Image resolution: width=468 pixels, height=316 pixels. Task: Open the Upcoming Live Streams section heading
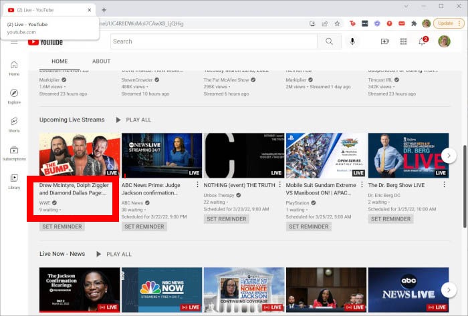pyautogui.click(x=72, y=120)
